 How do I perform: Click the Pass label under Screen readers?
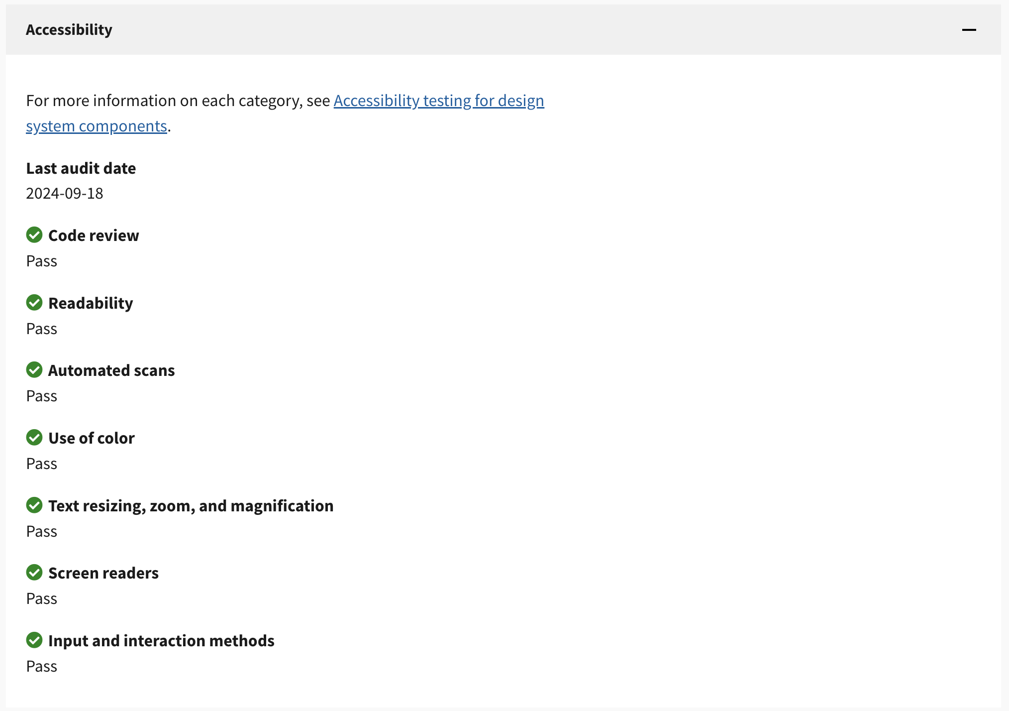pos(42,598)
